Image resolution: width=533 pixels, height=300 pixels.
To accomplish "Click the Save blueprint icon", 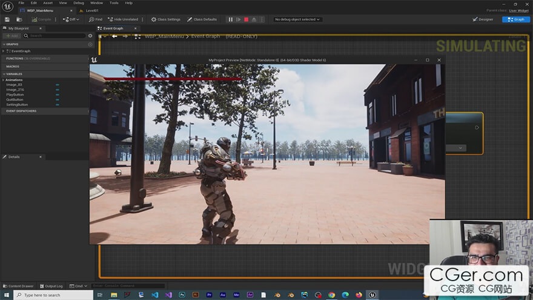I will point(7,19).
